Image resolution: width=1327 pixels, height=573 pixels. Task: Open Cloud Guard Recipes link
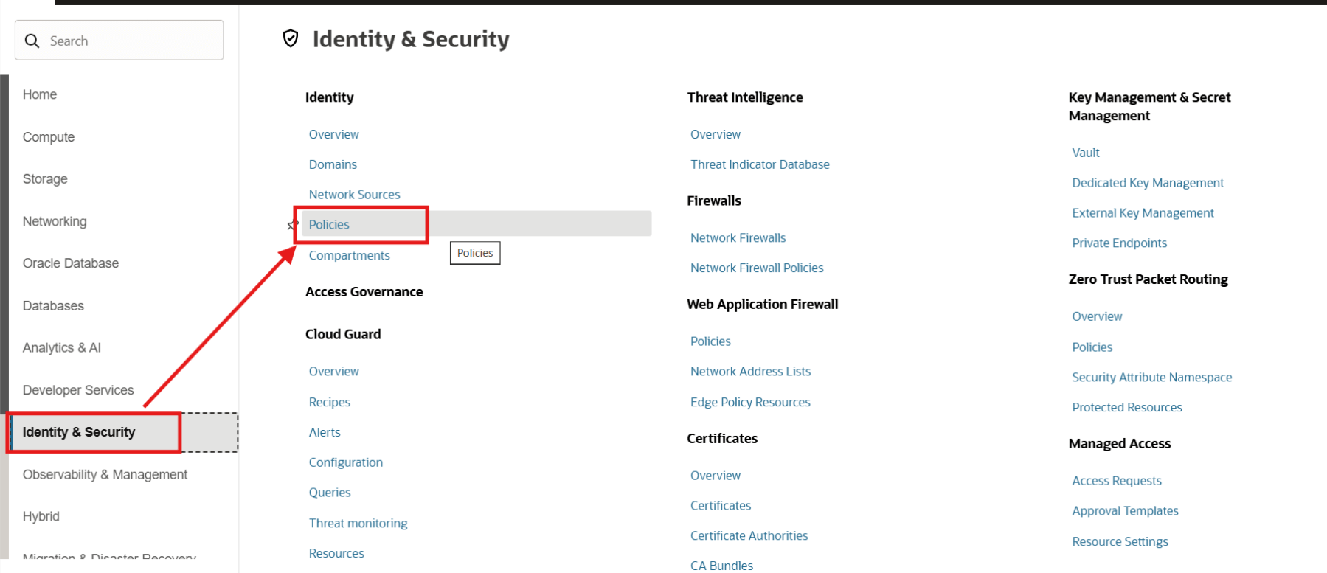click(x=329, y=402)
